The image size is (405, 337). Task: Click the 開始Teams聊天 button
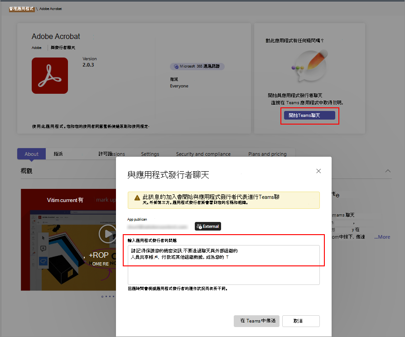pyautogui.click(x=309, y=116)
